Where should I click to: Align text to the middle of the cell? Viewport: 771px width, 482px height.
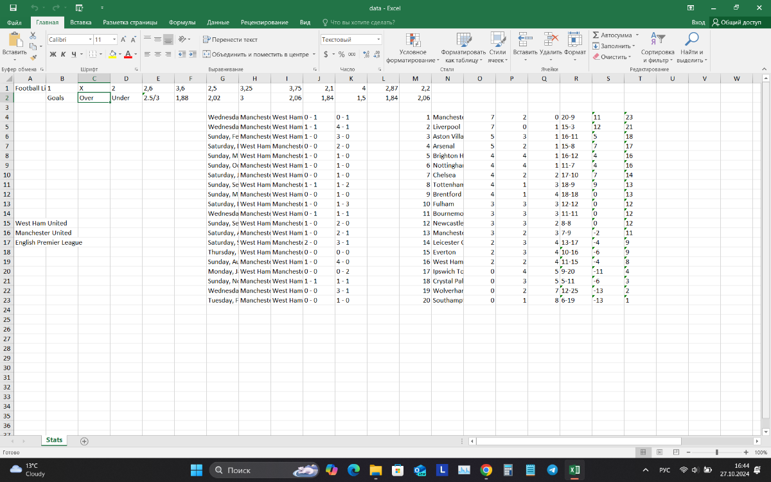(157, 39)
